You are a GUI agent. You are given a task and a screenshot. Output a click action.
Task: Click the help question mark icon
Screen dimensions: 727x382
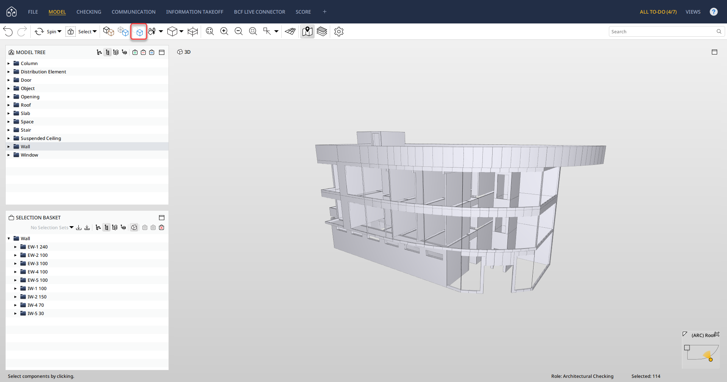click(714, 12)
